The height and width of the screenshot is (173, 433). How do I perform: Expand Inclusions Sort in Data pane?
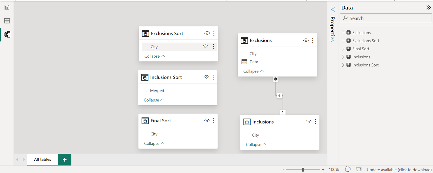click(x=343, y=65)
